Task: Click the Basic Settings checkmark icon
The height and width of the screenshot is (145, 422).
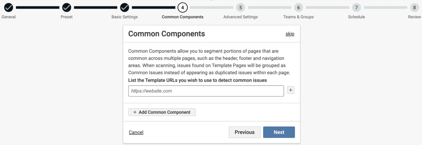Action: 124,7
